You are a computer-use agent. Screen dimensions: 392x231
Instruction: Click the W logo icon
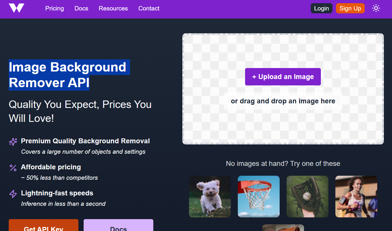coord(17,8)
